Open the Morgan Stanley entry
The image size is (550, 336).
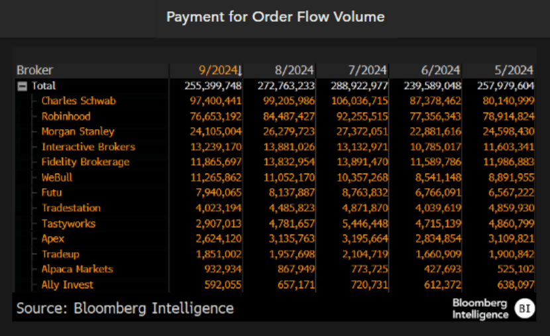[78, 131]
